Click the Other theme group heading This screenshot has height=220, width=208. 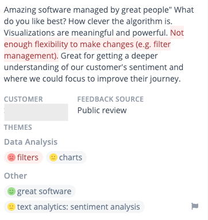(x=16, y=176)
